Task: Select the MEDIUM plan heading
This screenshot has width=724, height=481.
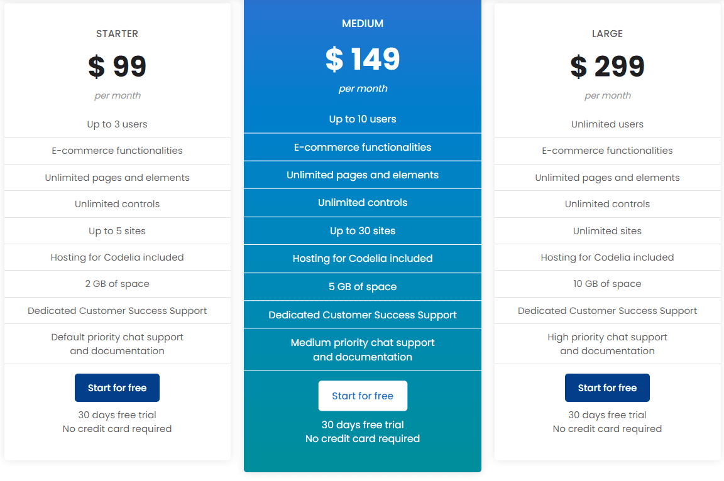Action: click(363, 24)
